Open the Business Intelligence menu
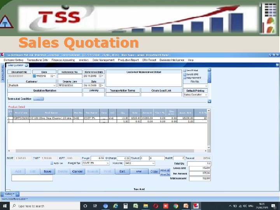Screen dimensions: 280x210 coord(172,60)
